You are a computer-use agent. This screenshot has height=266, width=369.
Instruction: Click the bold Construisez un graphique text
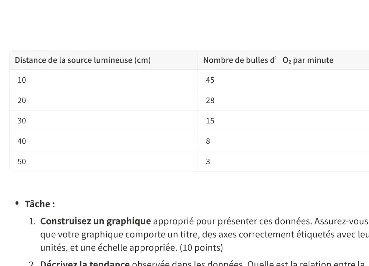click(95, 222)
